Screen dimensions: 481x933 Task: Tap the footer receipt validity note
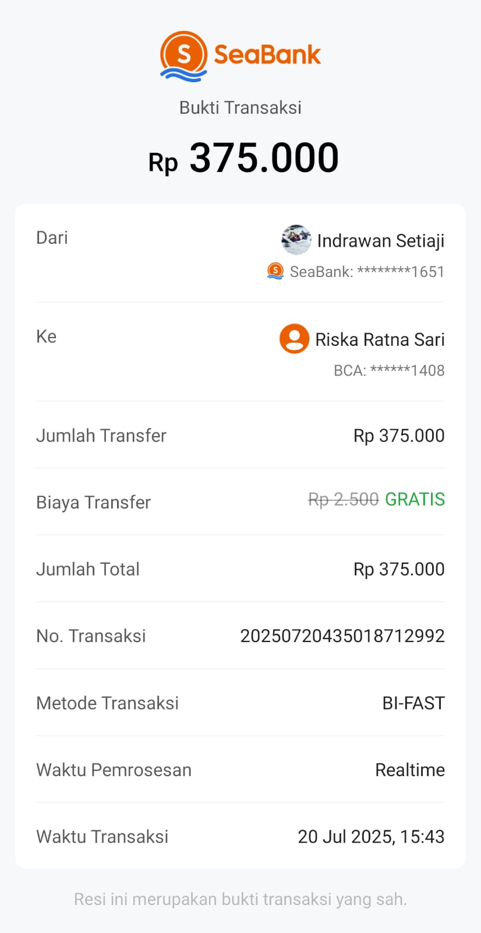click(240, 899)
